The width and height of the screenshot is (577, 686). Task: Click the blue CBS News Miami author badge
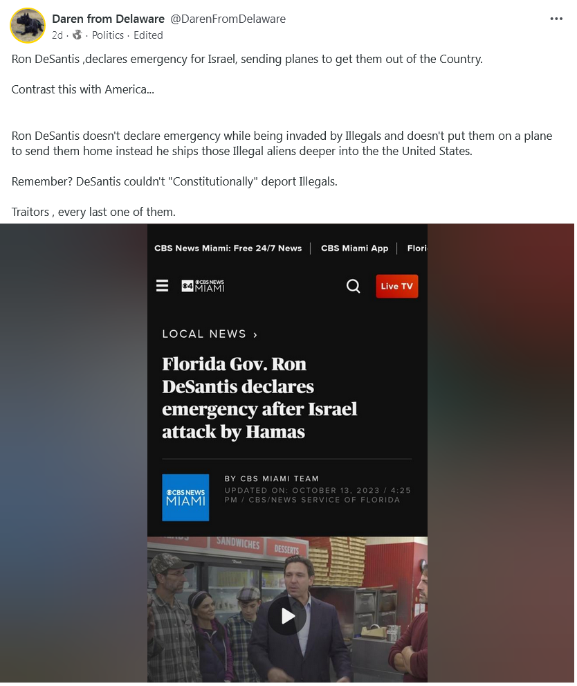point(185,498)
